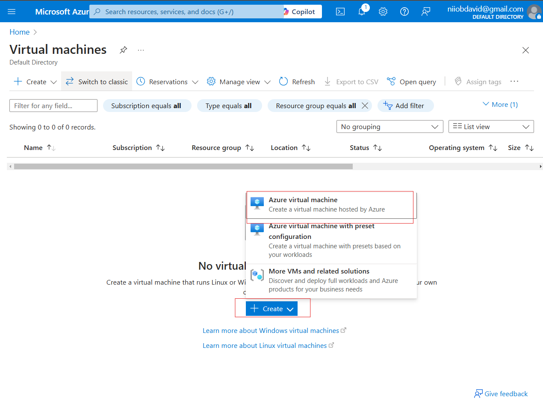
Task: Sort by Resource group column
Action: (223, 147)
